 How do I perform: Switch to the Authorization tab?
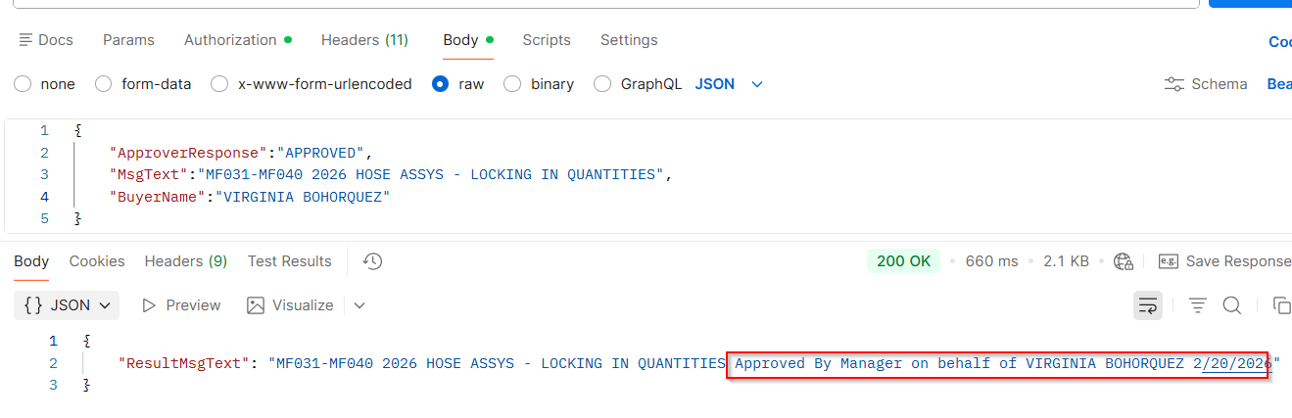231,40
